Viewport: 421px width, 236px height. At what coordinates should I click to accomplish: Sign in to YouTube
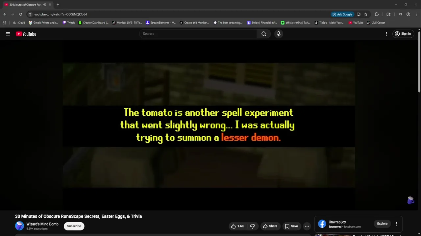tap(403, 34)
